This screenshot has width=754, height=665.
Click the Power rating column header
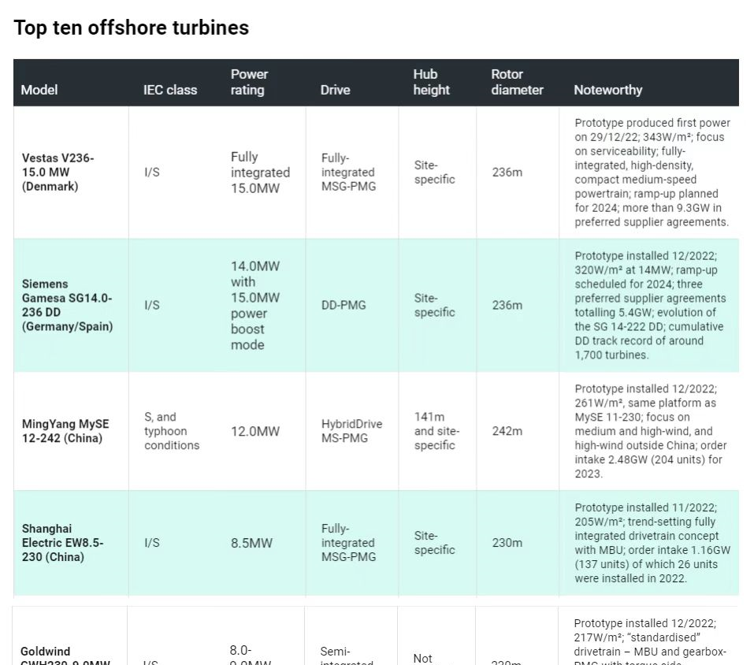coord(249,82)
